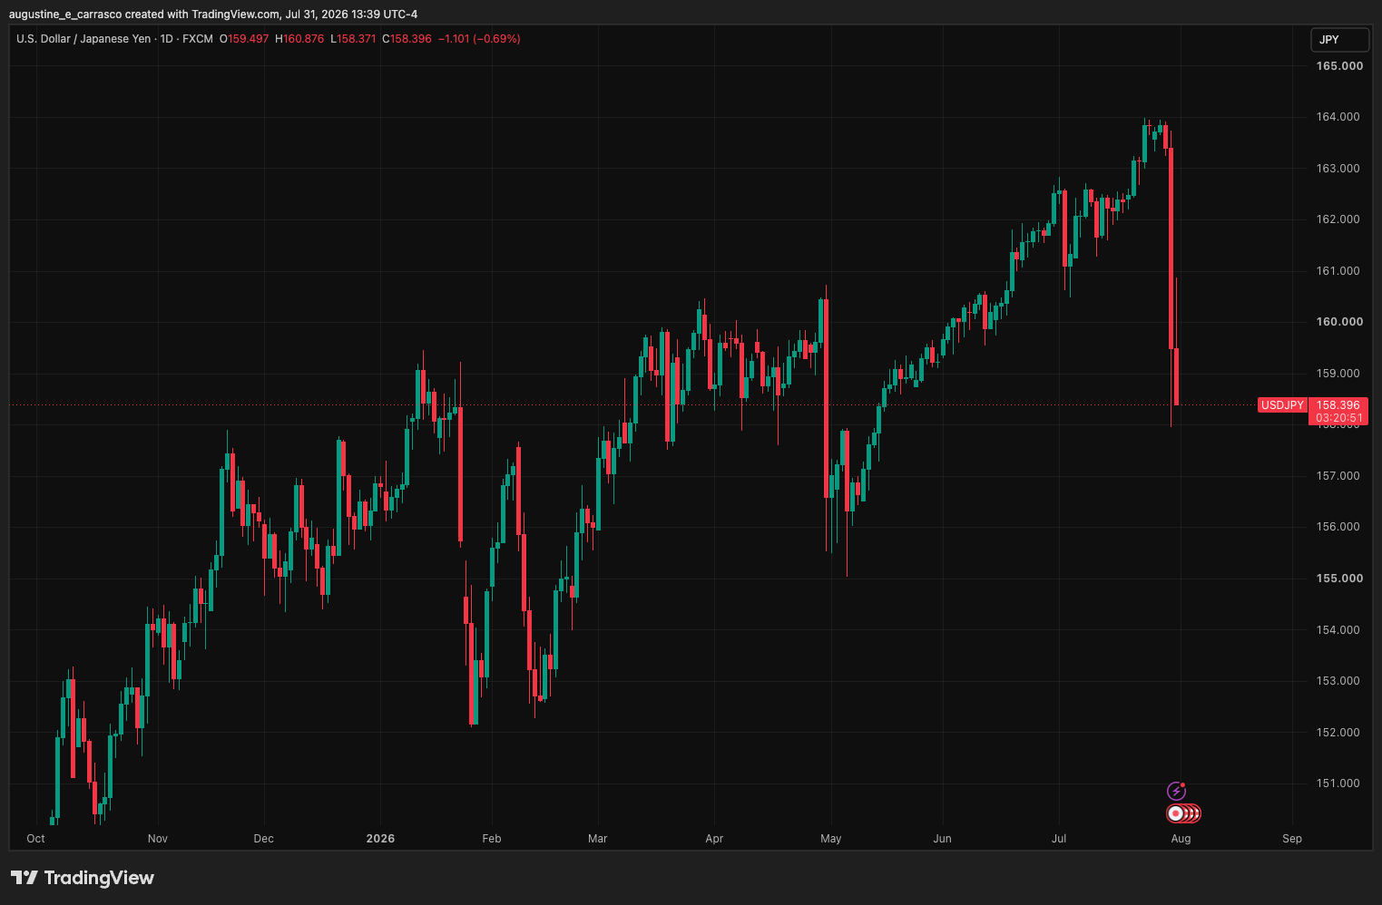Image resolution: width=1382 pixels, height=905 pixels.
Task: Click the FXCM source label in legend
Action: 198,39
